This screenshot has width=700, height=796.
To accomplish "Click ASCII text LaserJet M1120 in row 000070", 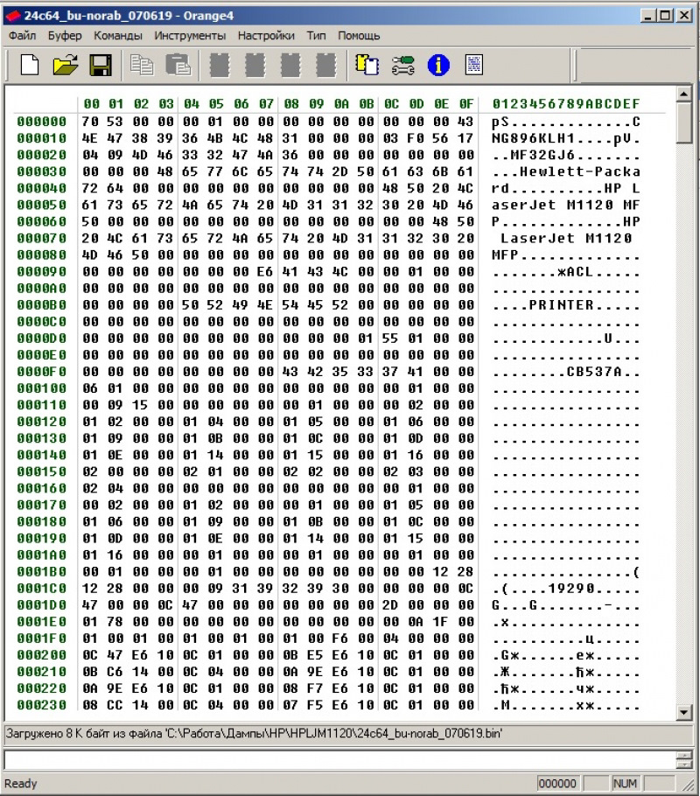I will click(x=566, y=238).
